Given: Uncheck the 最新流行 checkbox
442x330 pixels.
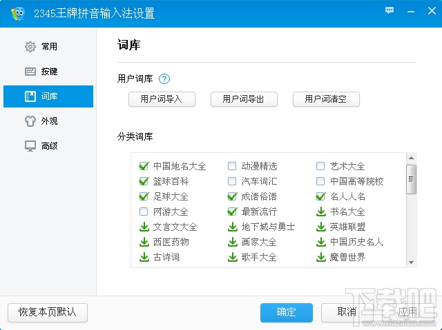Looking at the screenshot, I should pyautogui.click(x=232, y=212).
